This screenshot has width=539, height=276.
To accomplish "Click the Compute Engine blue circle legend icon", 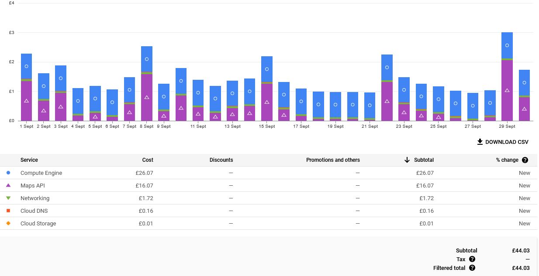I will [x=8, y=173].
